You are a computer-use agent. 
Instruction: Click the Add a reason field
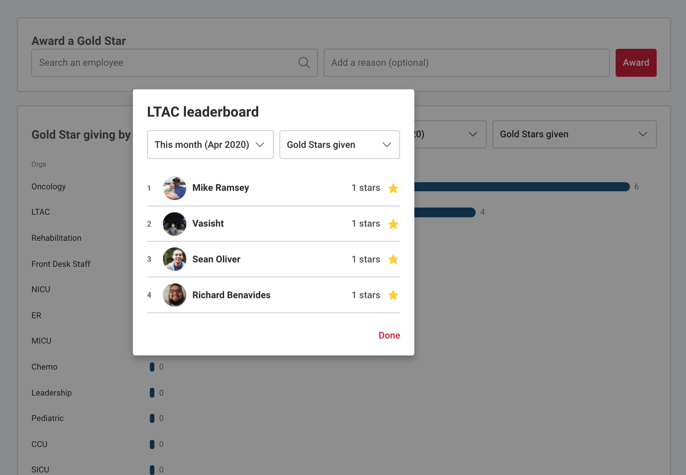[x=466, y=63]
